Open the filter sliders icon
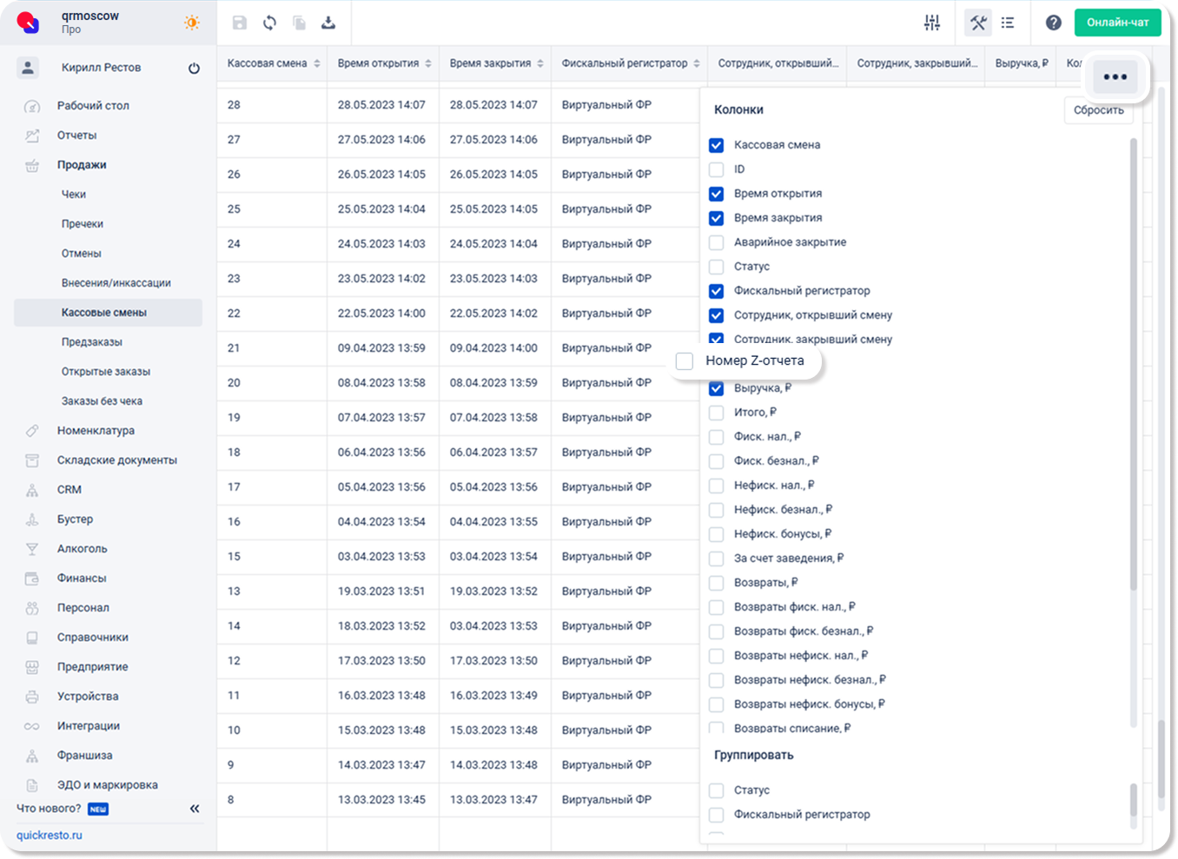1178x859 pixels. pos(932,23)
